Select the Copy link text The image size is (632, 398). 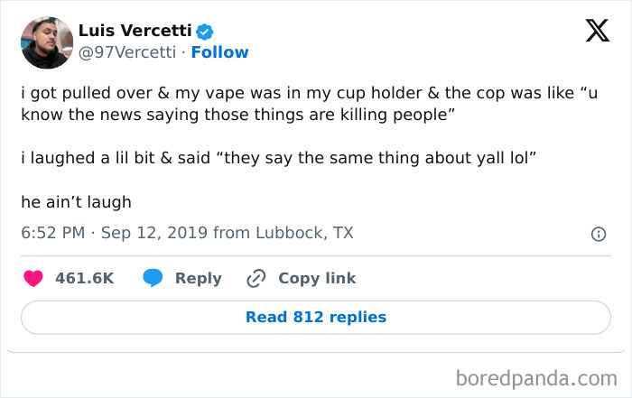(x=317, y=278)
